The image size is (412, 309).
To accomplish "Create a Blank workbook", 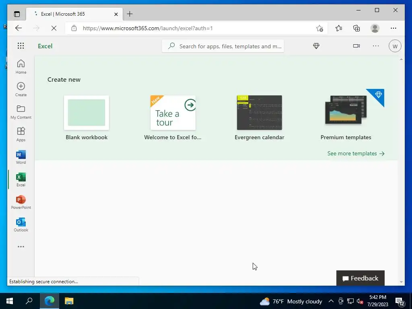I will click(x=87, y=113).
